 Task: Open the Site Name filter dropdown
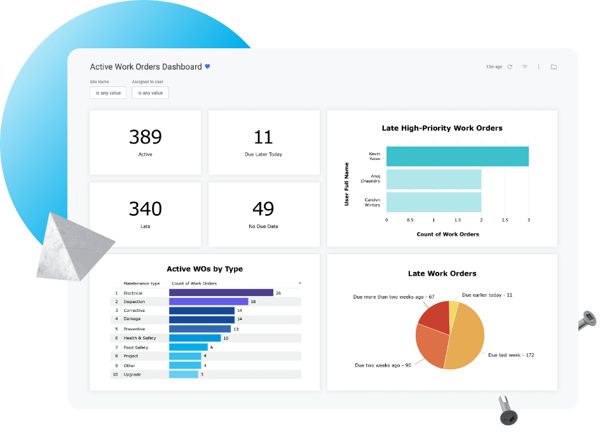[107, 93]
